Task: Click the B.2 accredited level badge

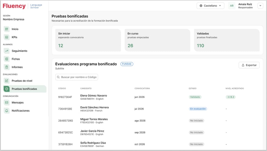Action: coord(230,97)
